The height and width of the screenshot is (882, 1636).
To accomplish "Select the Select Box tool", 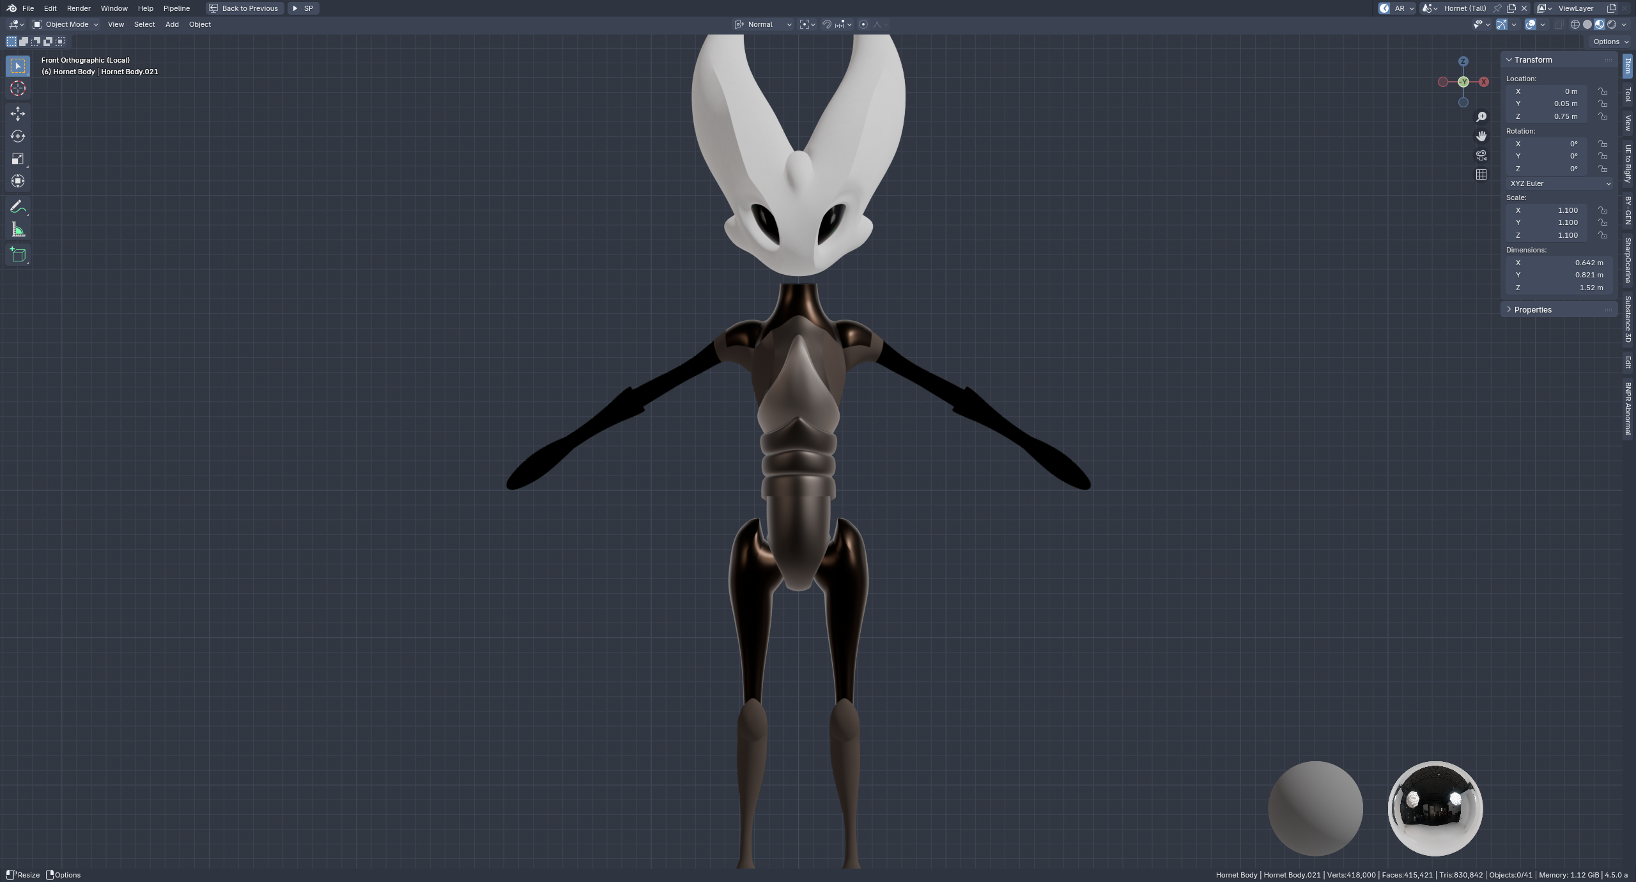I will click(x=18, y=66).
